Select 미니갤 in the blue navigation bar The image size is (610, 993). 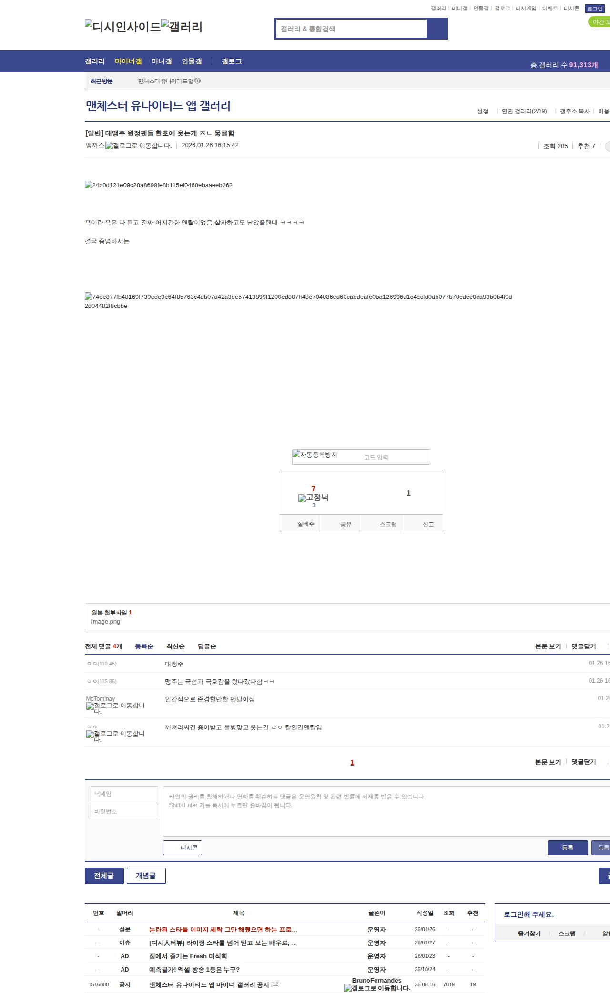[x=162, y=61]
